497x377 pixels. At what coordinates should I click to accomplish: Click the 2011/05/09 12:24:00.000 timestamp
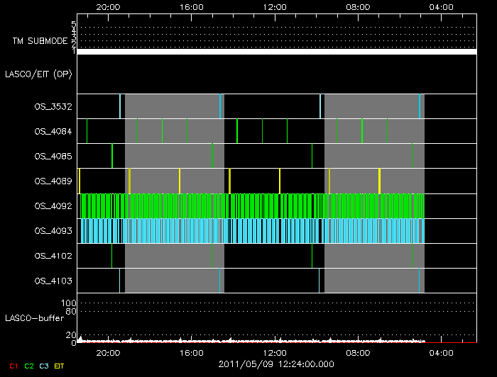point(275,364)
